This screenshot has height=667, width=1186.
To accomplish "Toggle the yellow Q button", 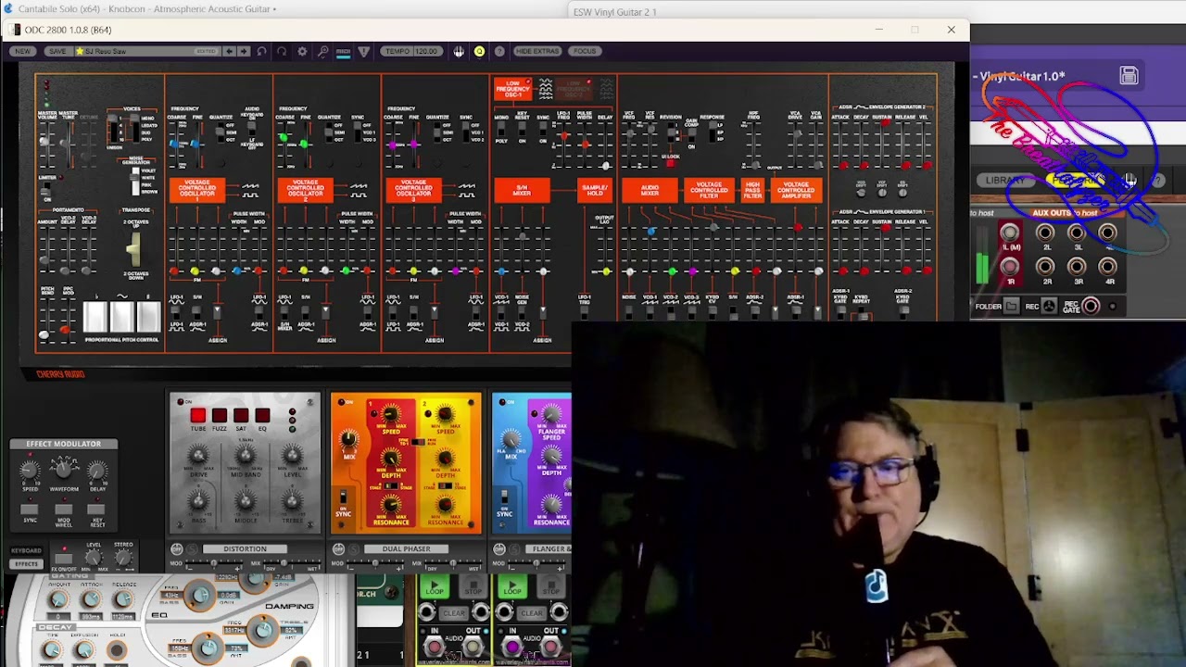I will (479, 51).
